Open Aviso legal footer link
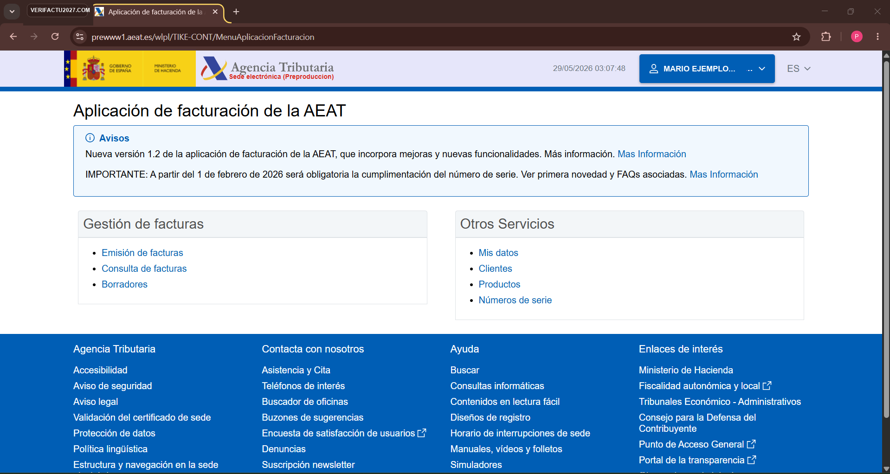The image size is (890, 474). point(96,402)
